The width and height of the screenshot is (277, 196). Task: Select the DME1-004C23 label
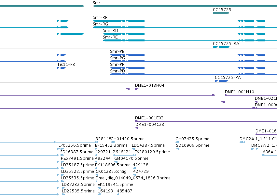(150, 125)
